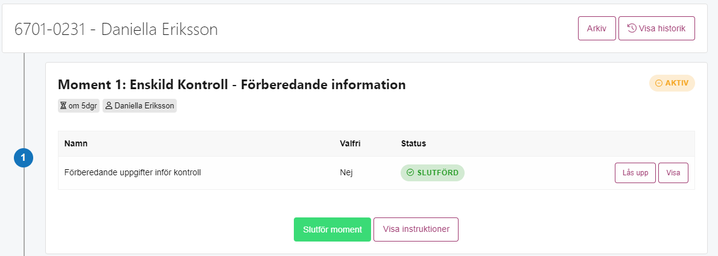Click the hourglass deadline icon
Image resolution: width=718 pixels, height=256 pixels.
coord(63,105)
